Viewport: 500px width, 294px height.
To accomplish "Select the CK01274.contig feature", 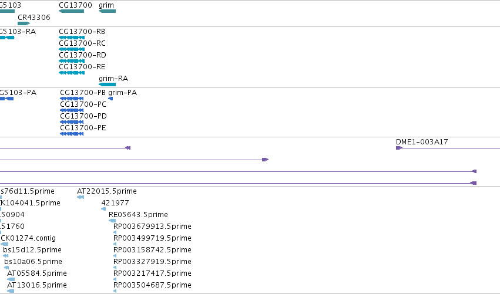I will pyautogui.click(x=5, y=244).
